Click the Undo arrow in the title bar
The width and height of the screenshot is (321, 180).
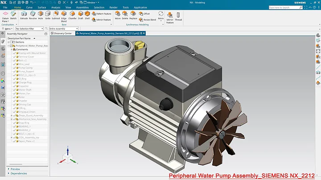click(32, 3)
